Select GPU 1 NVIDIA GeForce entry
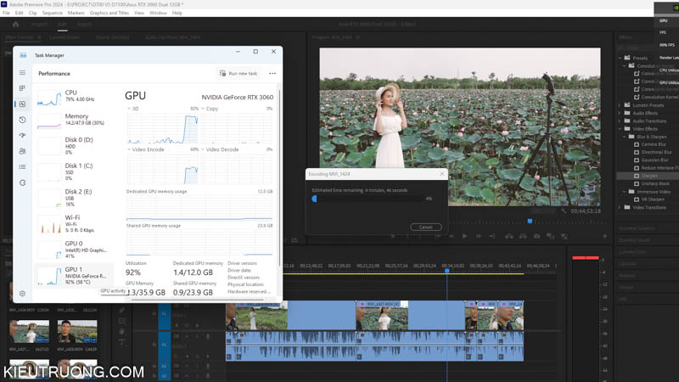 click(74, 275)
